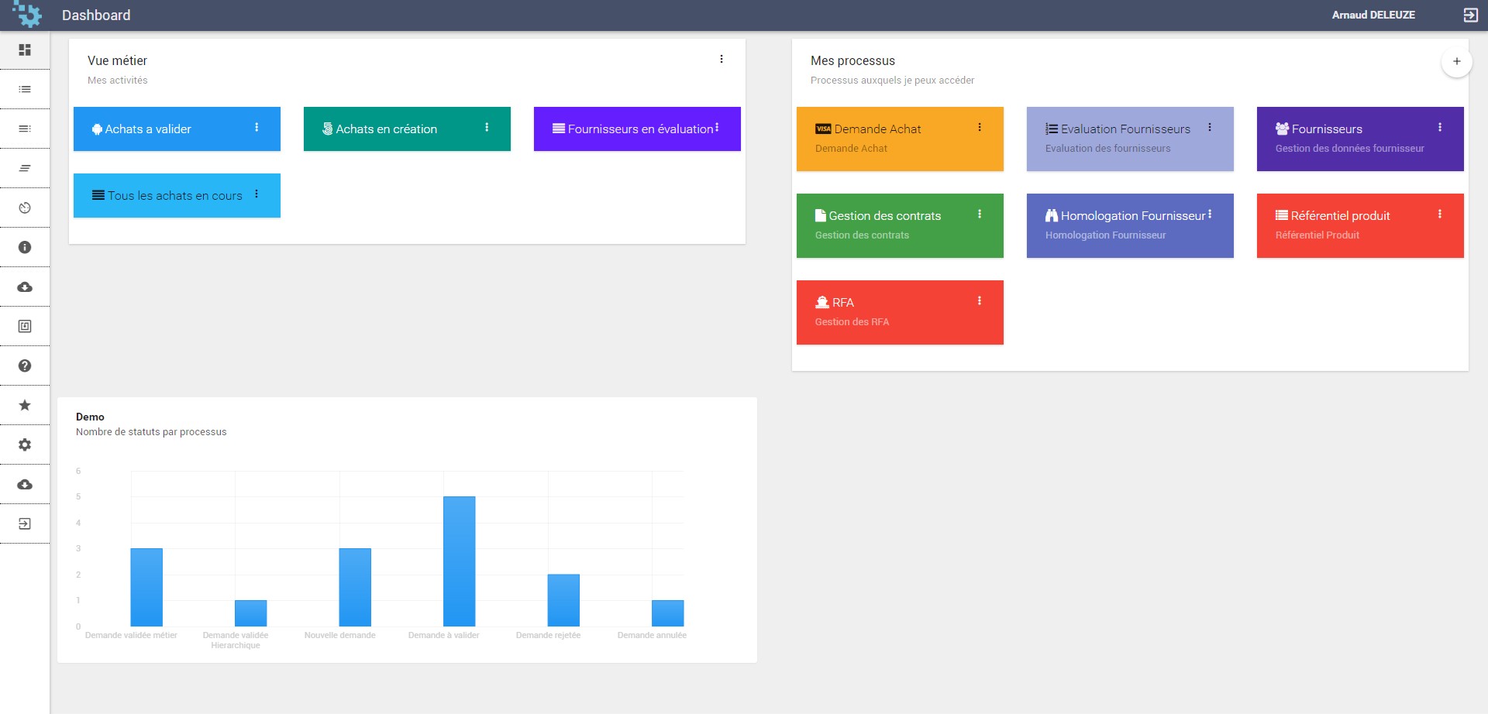Open the Achats en création activity
Screen dimensions: 1488x714
[407, 129]
